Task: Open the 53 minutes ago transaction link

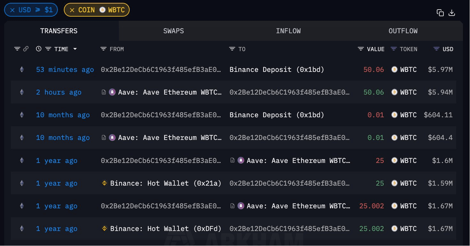Action: click(x=65, y=70)
